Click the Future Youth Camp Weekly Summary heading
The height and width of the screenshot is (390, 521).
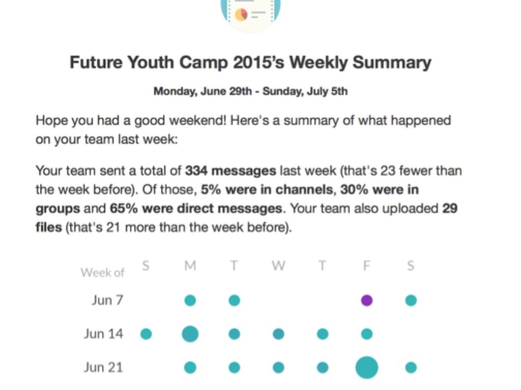tap(250, 62)
